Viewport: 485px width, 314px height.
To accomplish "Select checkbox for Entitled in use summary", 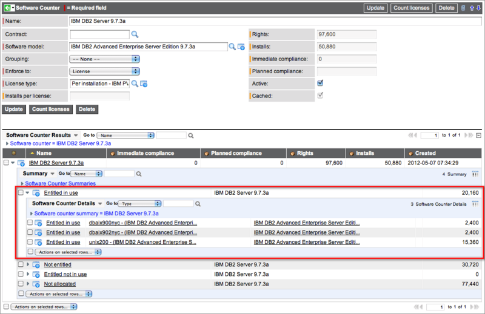I will click(21, 192).
